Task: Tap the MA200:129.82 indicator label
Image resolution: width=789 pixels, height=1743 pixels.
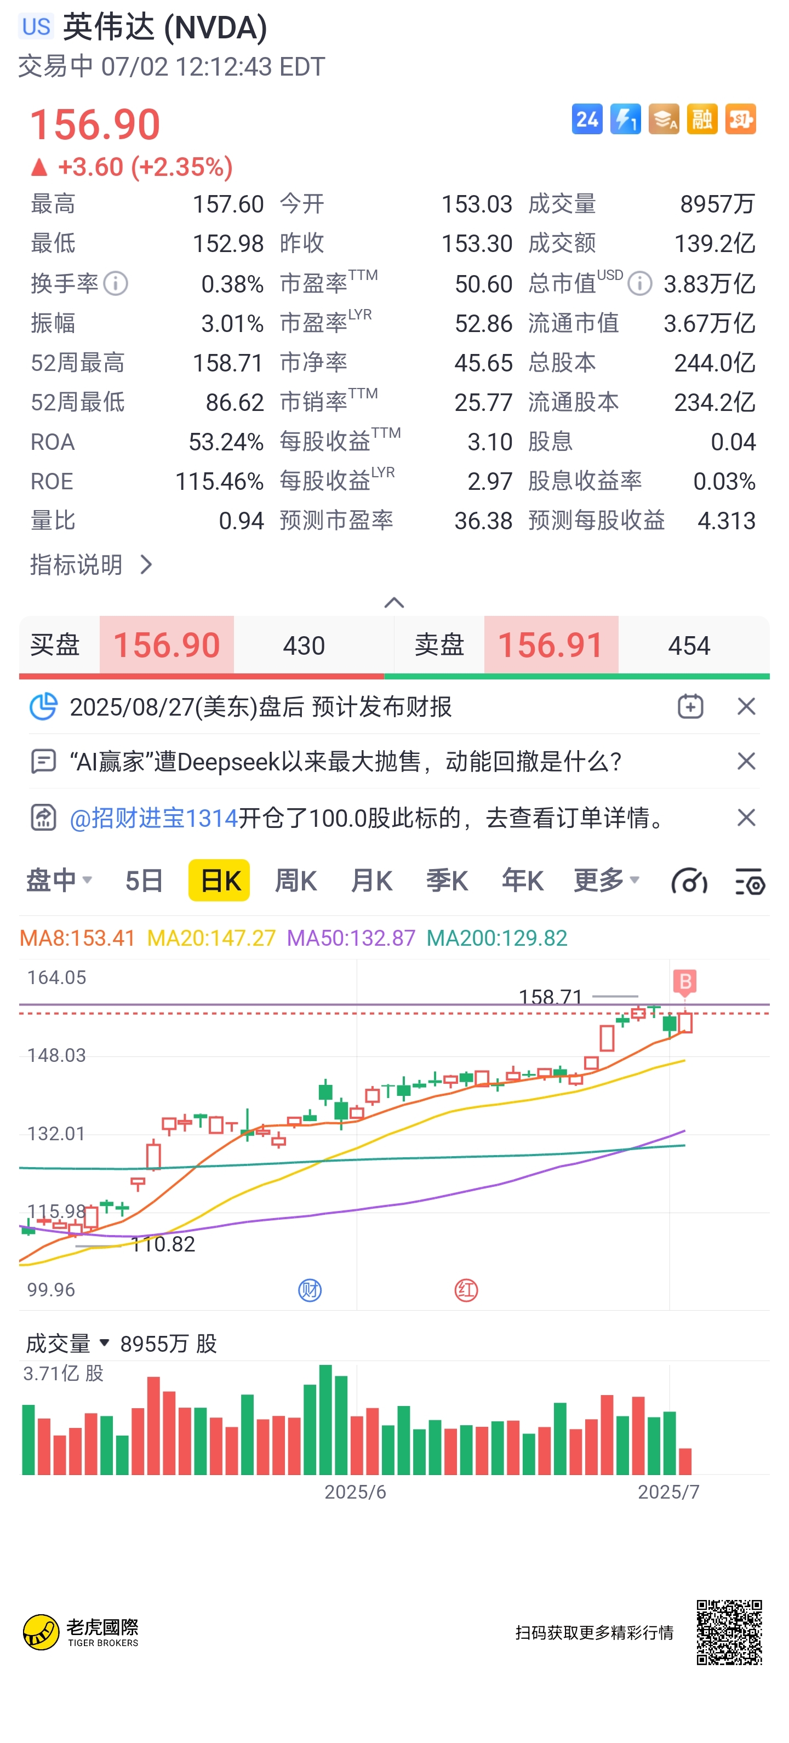Action: click(x=496, y=938)
